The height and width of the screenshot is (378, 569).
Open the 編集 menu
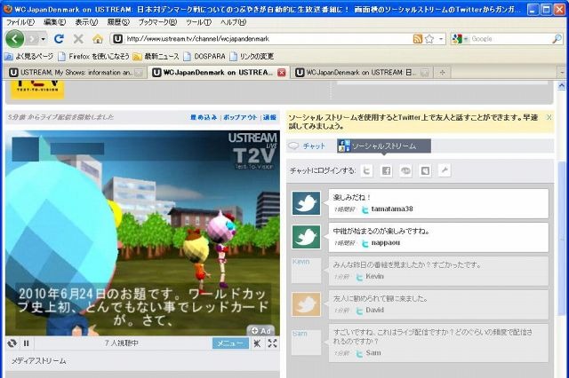54,22
